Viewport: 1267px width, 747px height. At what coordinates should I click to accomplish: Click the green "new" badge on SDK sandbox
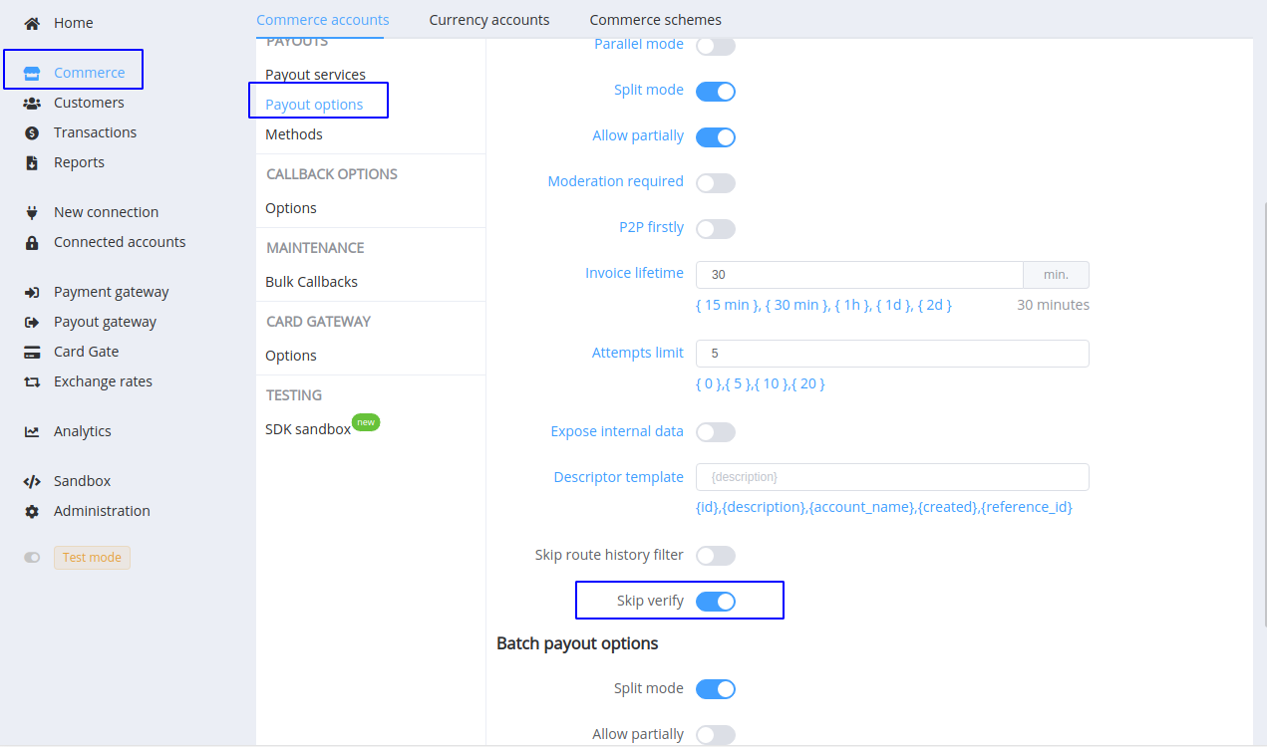click(x=366, y=422)
